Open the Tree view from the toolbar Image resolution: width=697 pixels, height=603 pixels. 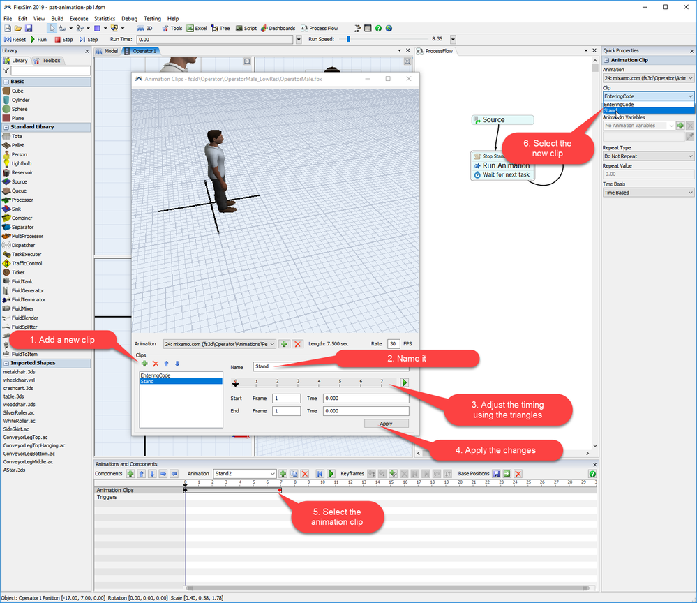(220, 28)
